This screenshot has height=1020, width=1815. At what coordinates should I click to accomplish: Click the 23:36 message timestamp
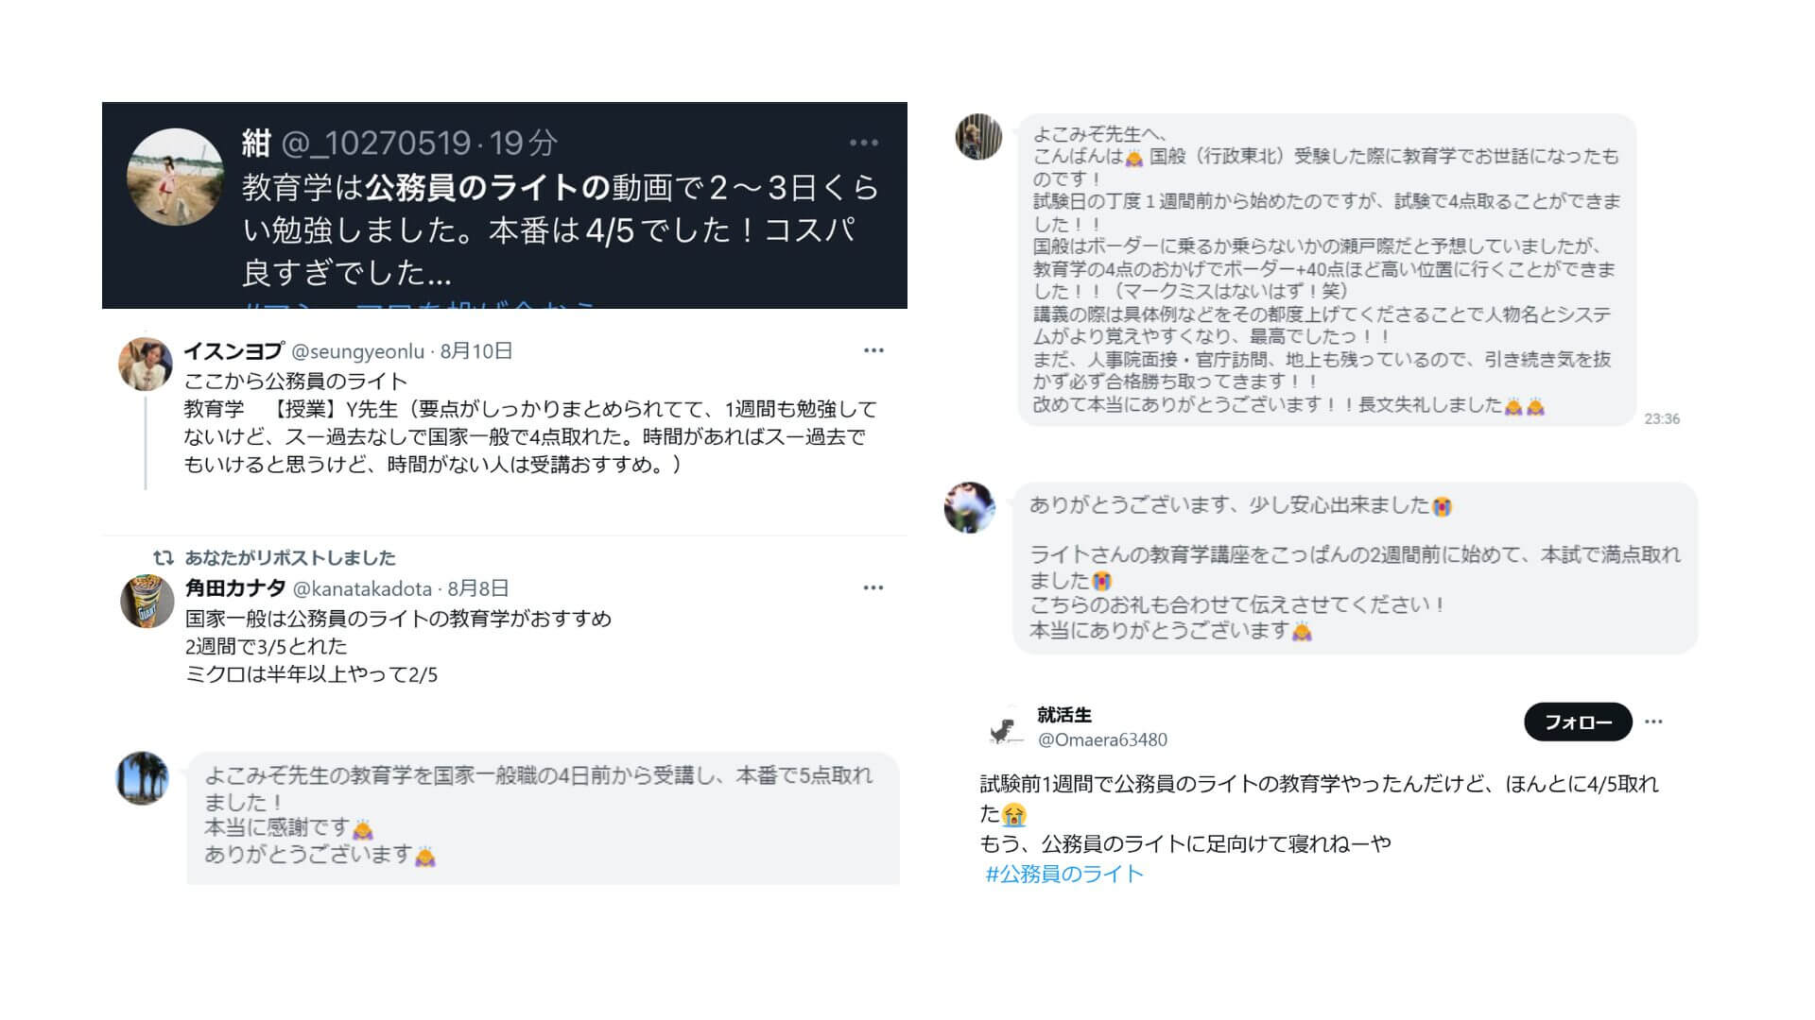click(x=1661, y=419)
